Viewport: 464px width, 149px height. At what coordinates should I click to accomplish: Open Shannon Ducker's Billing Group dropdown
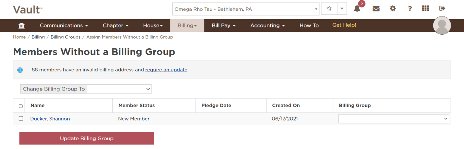(x=394, y=119)
